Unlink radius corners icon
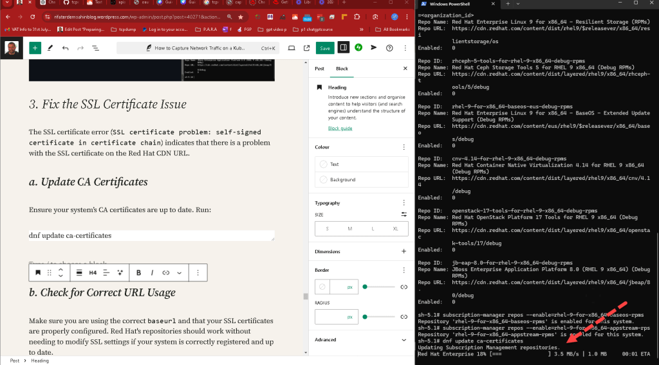 [x=404, y=317]
